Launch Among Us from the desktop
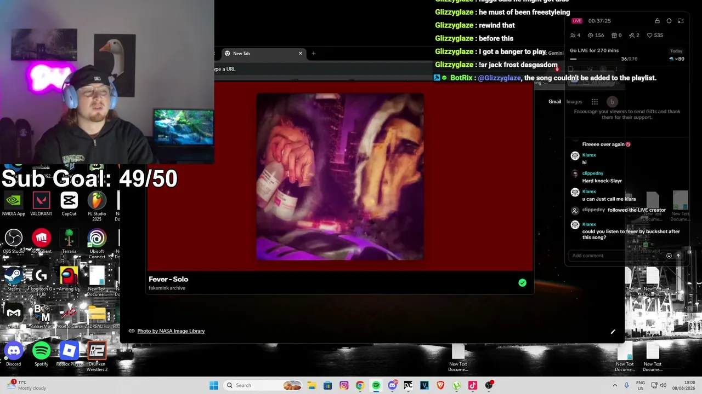Screen dimensions: 702x394 69,279
